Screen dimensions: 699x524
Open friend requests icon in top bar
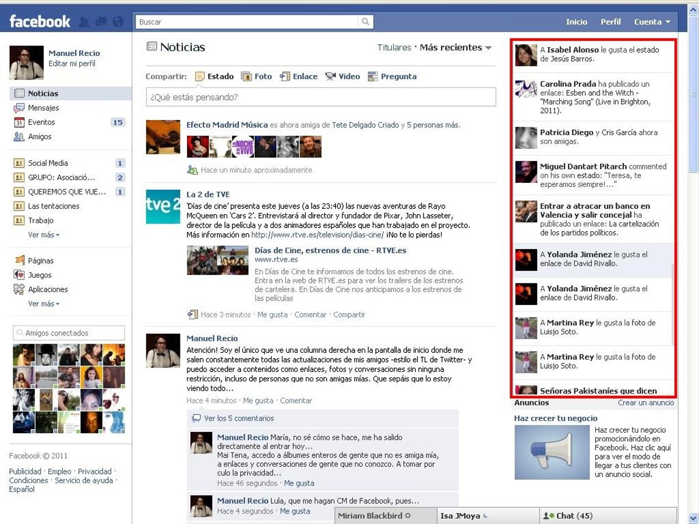click(84, 22)
